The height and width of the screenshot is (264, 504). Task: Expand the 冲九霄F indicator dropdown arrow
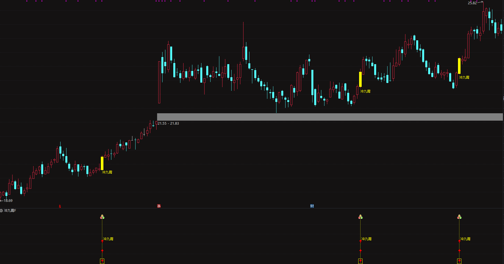click(1, 211)
